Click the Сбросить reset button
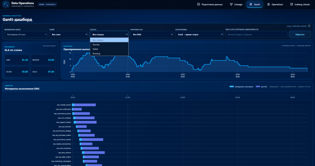The width and height of the screenshot is (315, 166). pyautogui.click(x=300, y=35)
